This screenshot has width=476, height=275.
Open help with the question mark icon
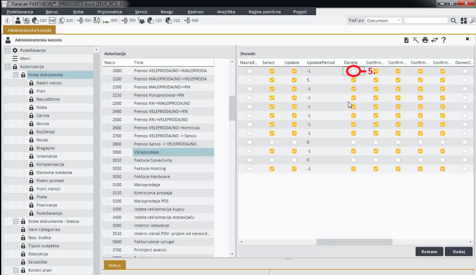click(x=444, y=40)
